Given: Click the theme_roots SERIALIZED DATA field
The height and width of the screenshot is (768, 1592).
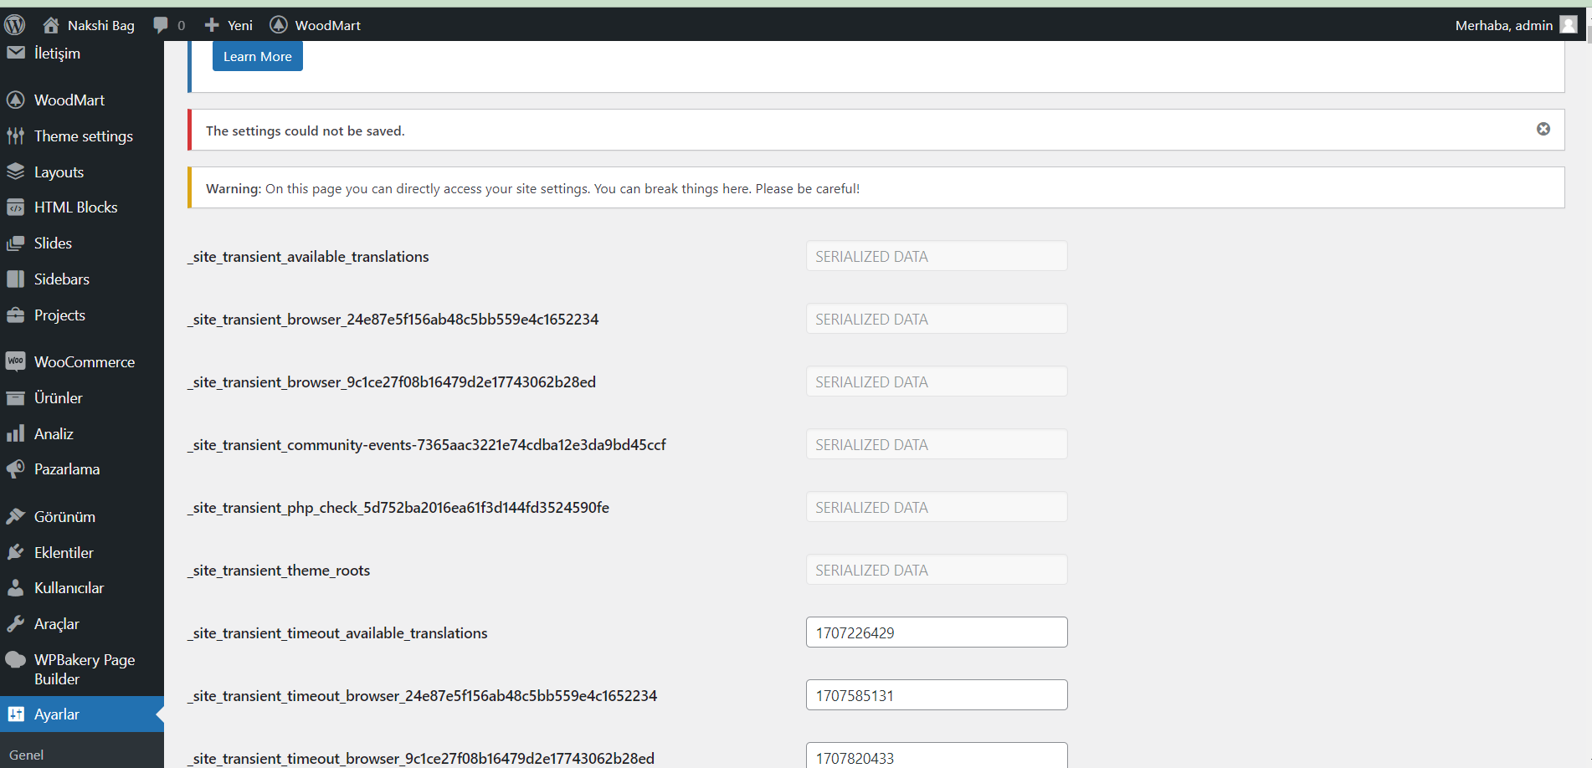Looking at the screenshot, I should (x=937, y=570).
